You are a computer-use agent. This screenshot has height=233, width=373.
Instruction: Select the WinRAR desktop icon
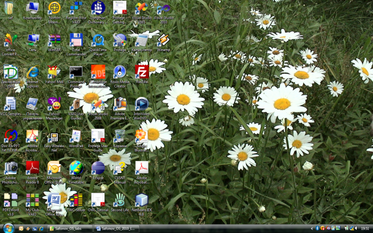[x=54, y=42]
